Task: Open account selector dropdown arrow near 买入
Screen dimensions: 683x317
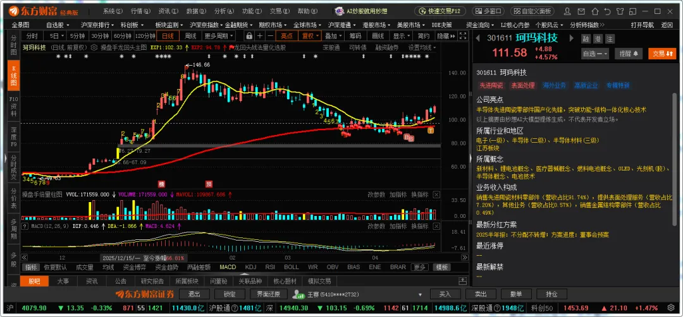Action: (x=421, y=294)
